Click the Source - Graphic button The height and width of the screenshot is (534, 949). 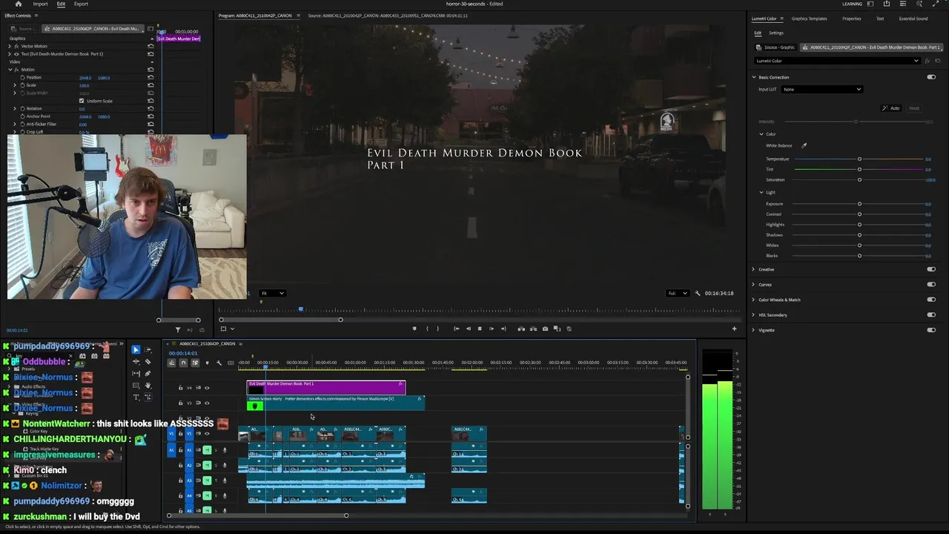coord(775,47)
